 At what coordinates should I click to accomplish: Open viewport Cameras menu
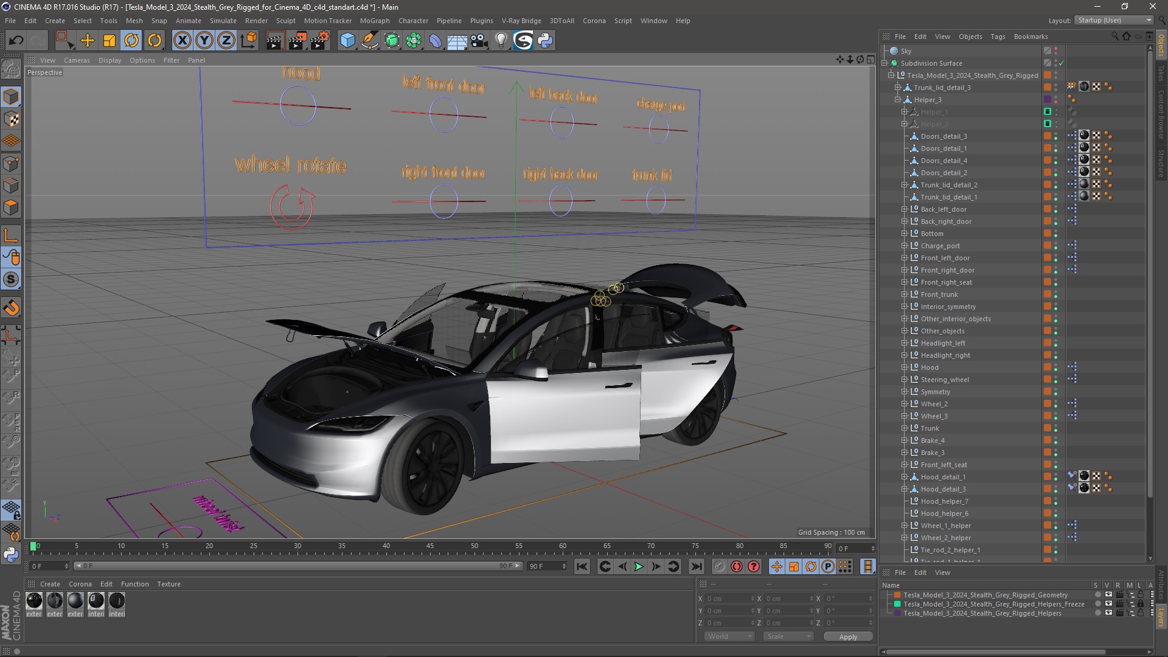click(x=77, y=60)
